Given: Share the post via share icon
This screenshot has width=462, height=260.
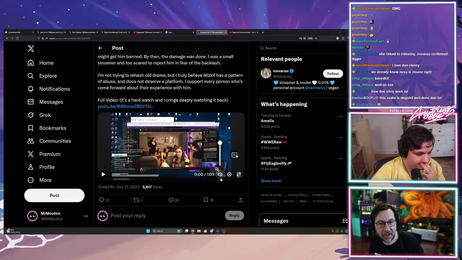Looking at the screenshot, I should (240, 200).
